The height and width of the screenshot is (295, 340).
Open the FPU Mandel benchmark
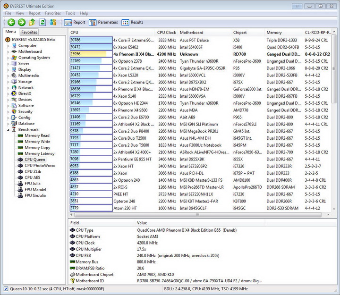[x=35, y=189]
